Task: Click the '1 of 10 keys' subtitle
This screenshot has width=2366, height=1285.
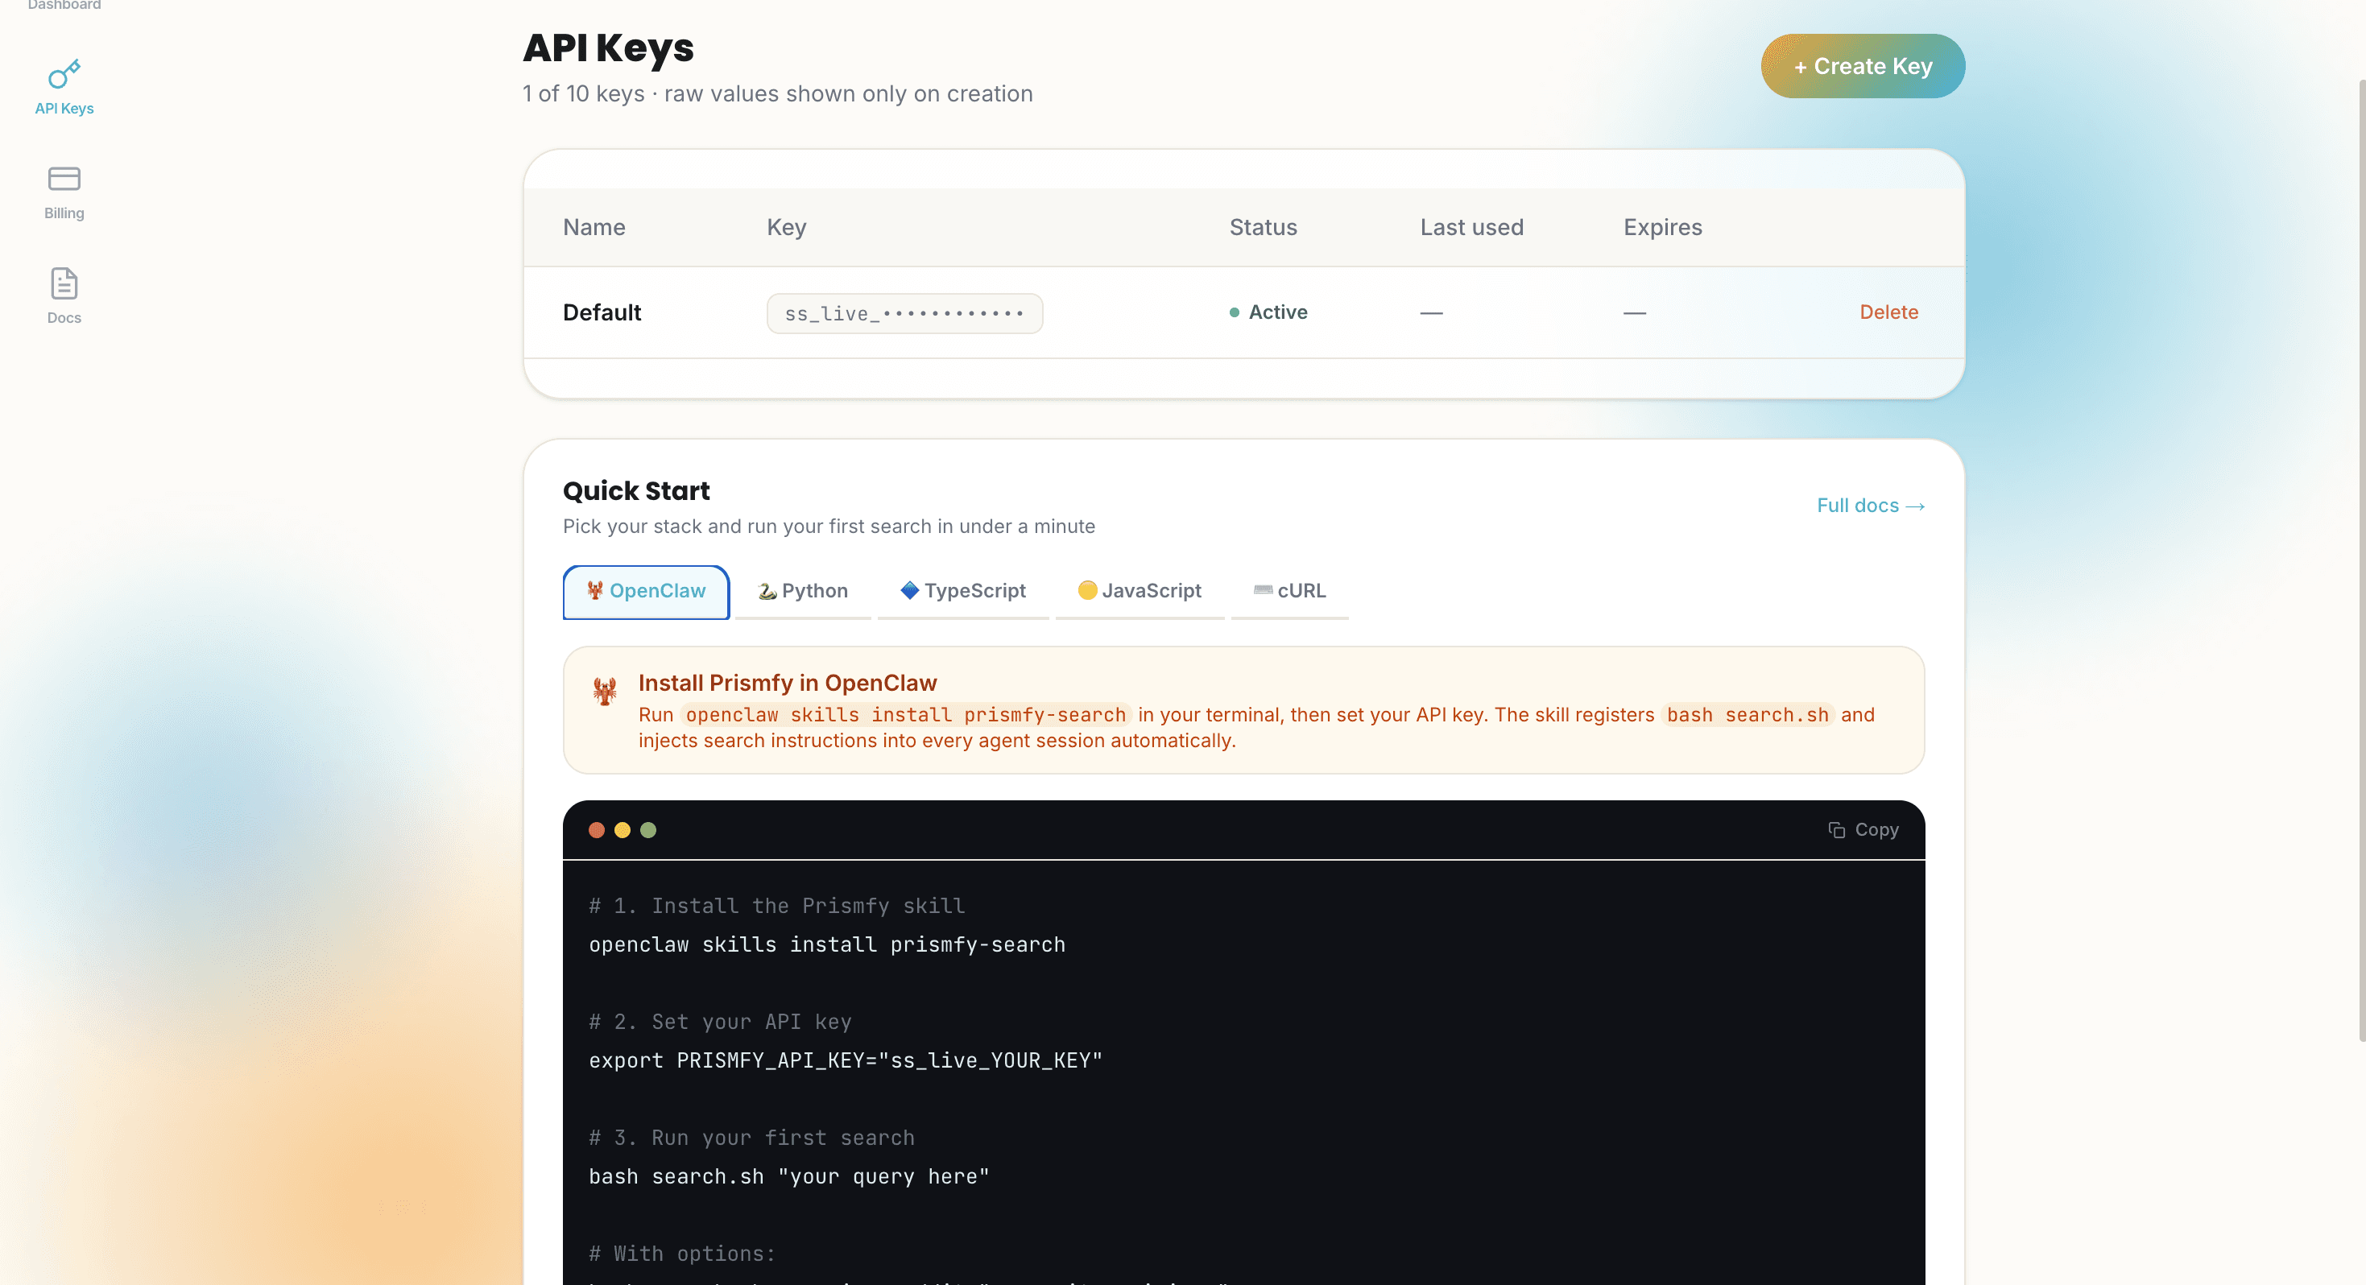Action: click(x=777, y=95)
